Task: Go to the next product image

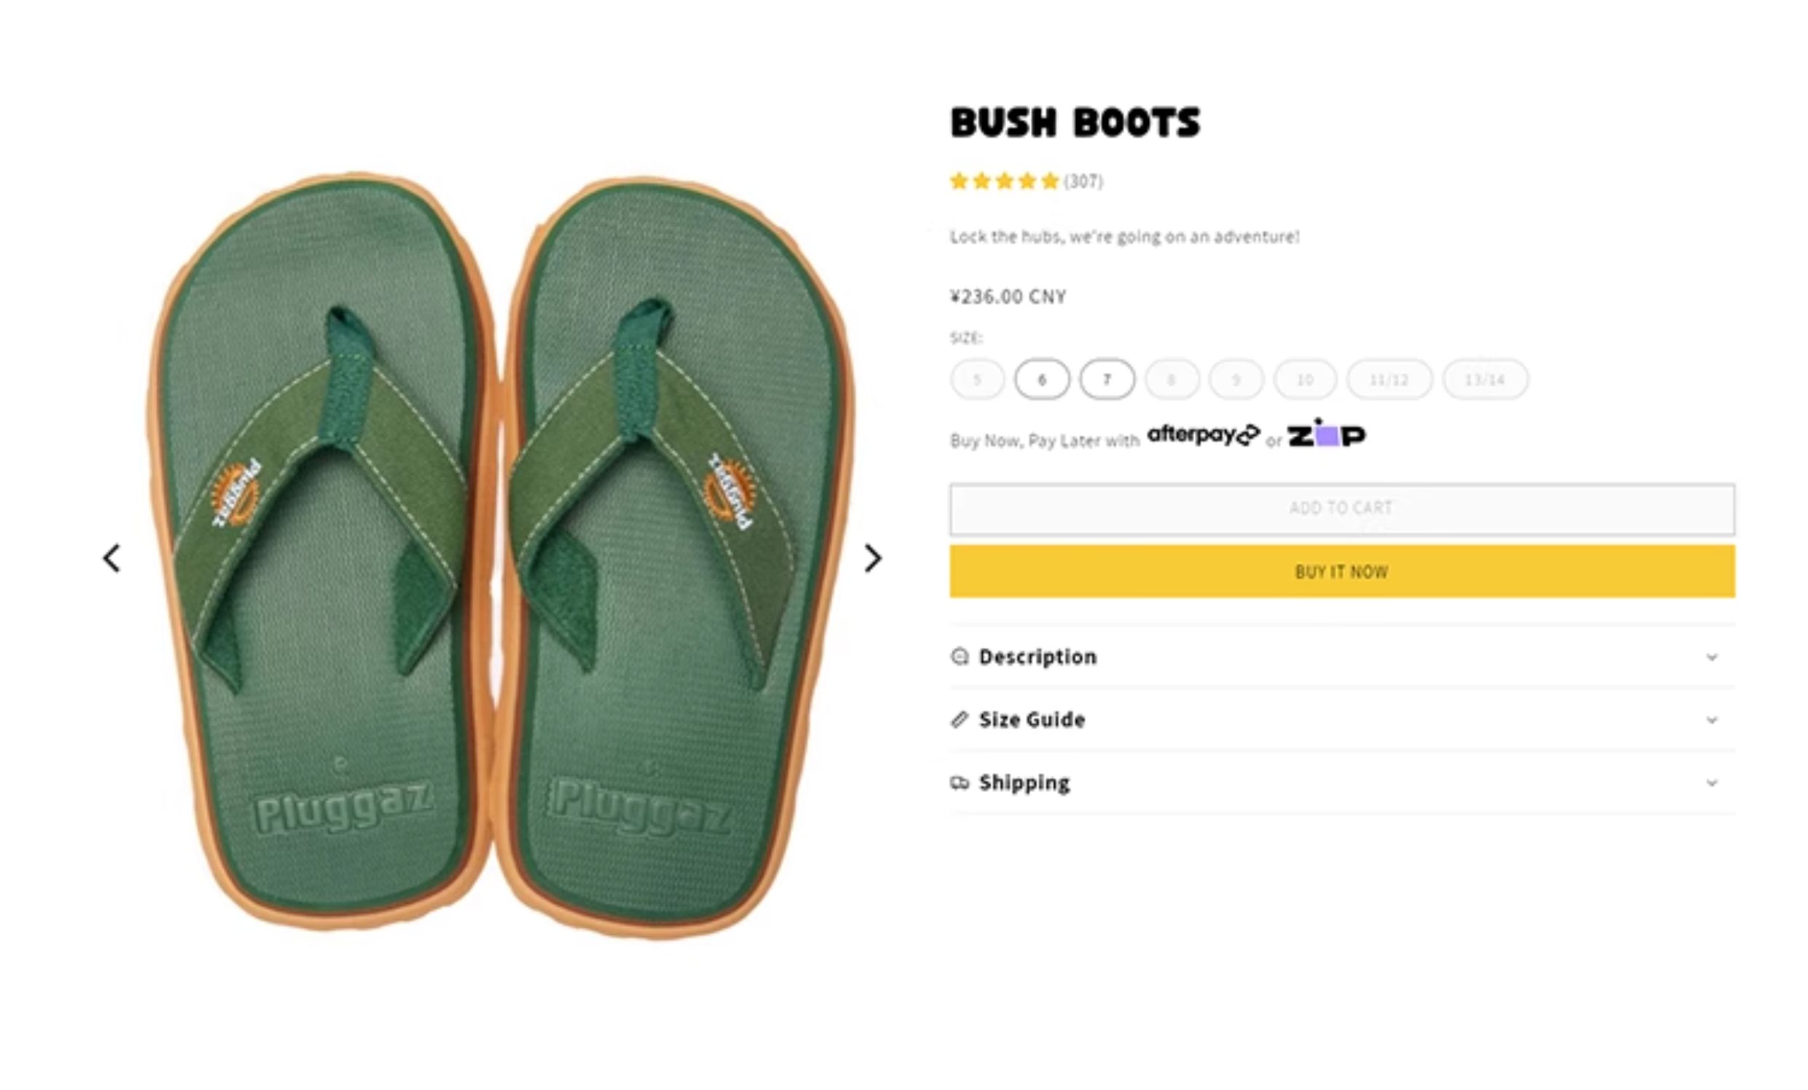Action: (873, 558)
